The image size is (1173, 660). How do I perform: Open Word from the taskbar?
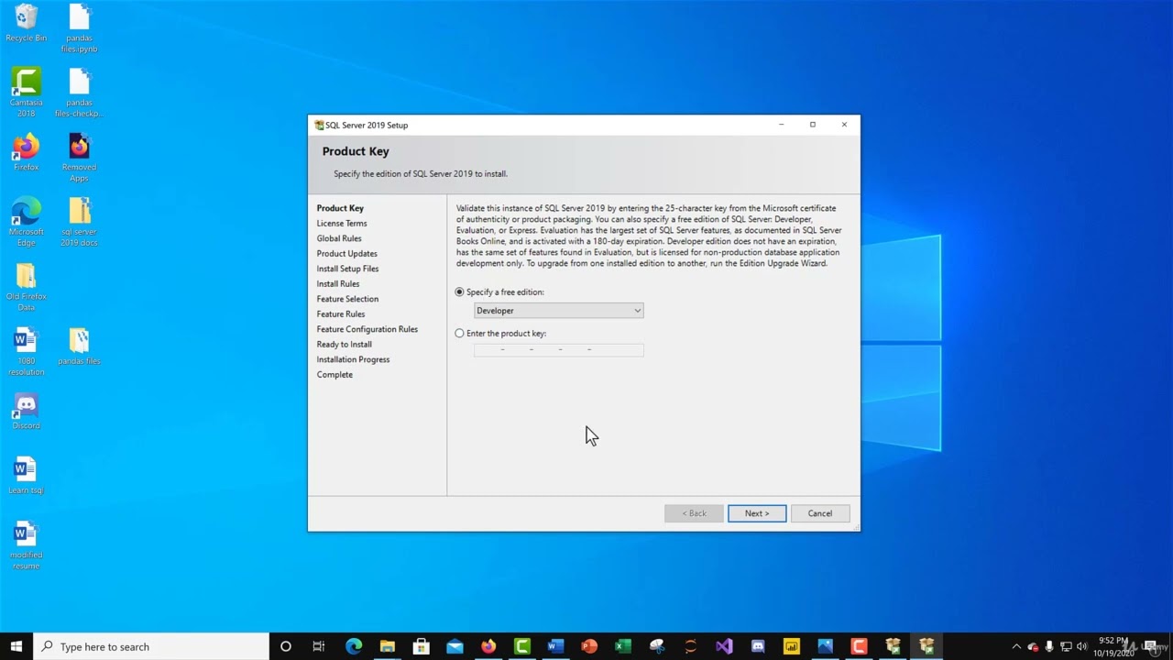click(x=555, y=646)
